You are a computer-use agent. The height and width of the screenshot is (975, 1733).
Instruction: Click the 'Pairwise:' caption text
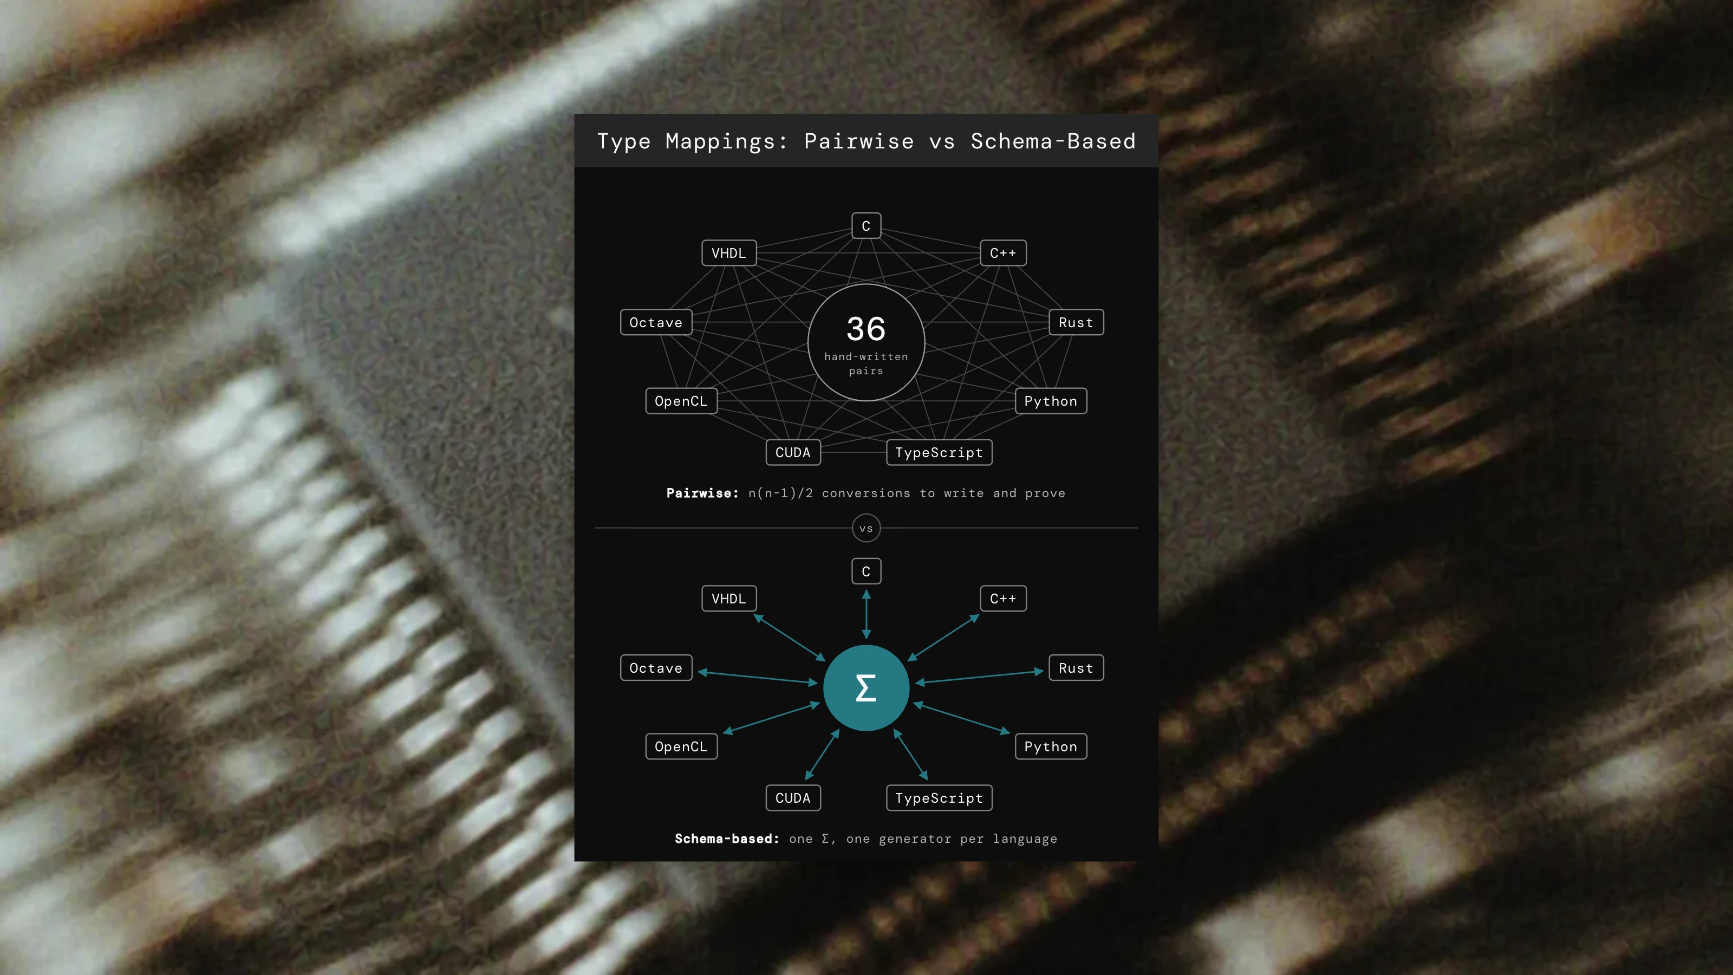pyautogui.click(x=702, y=493)
